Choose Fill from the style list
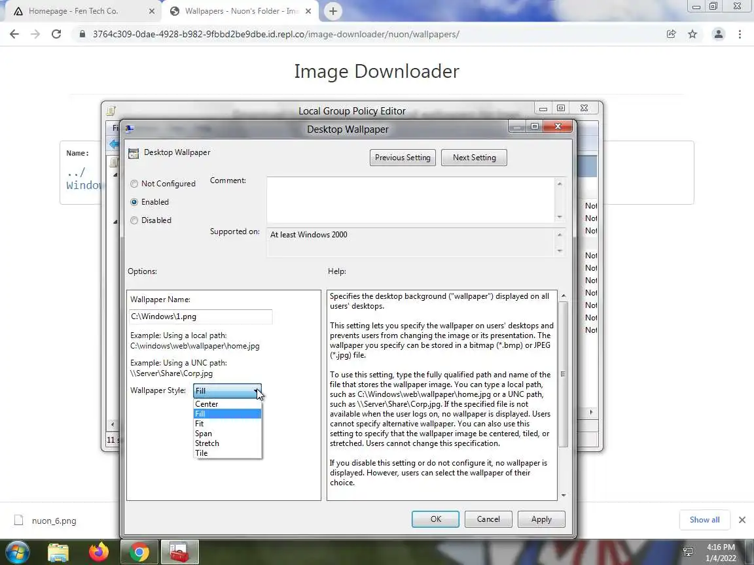 (x=228, y=414)
